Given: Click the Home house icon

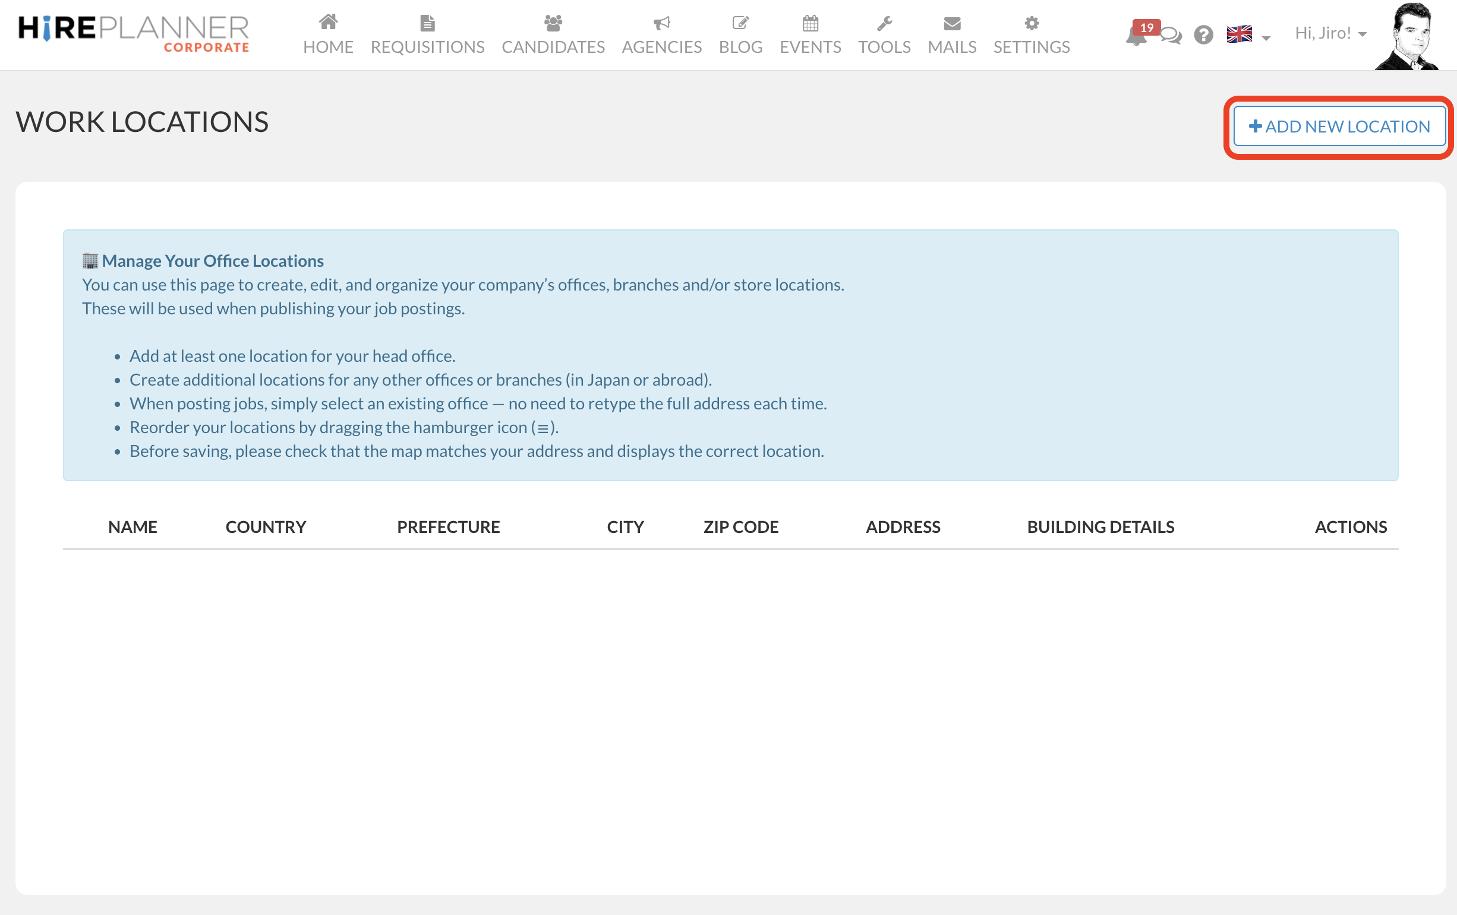Looking at the screenshot, I should tap(328, 23).
